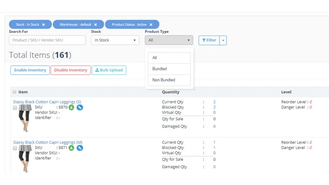Click the Quantity column header
The width and height of the screenshot is (329, 185).
click(171, 92)
